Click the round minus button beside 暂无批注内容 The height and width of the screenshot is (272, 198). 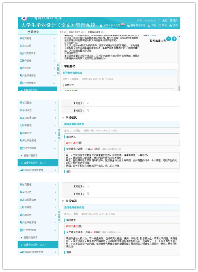pos(169,39)
